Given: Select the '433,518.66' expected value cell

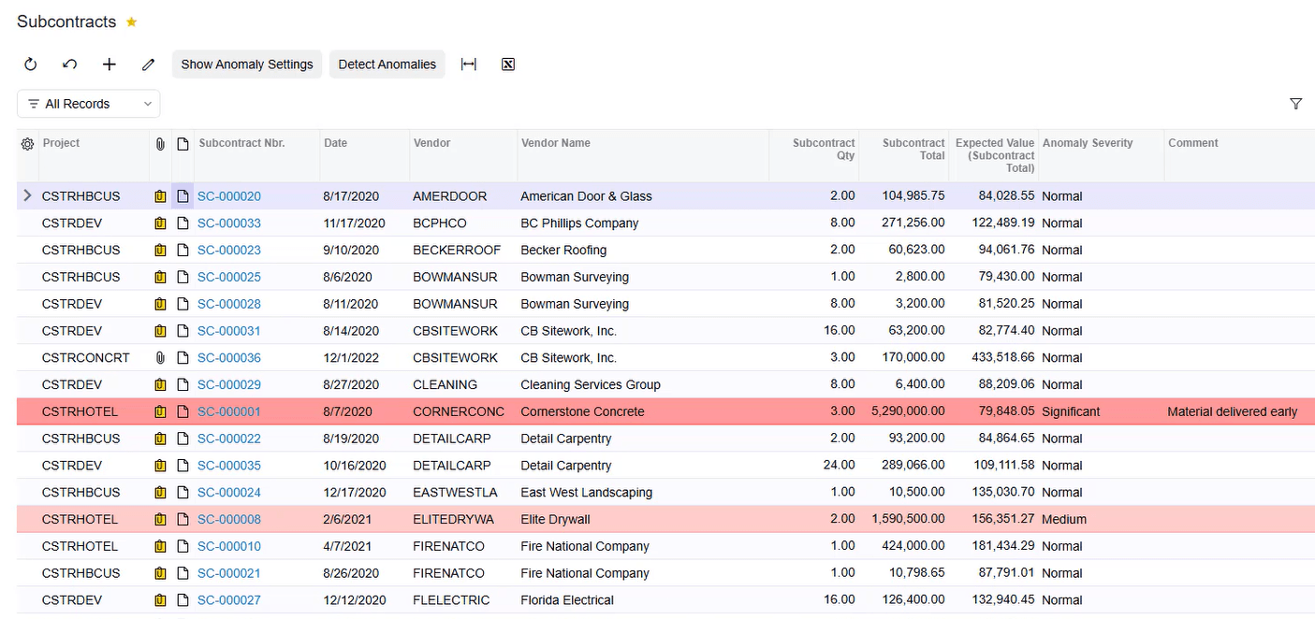Looking at the screenshot, I should [995, 358].
